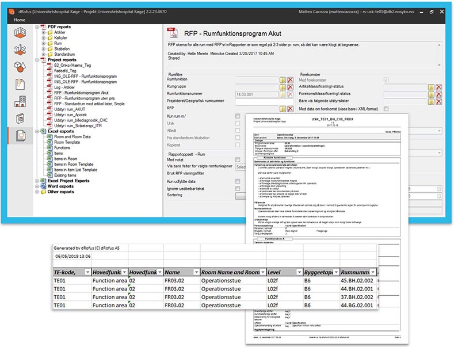Select the Artikler folder under PDF reports
The width and height of the screenshot is (454, 347).
click(60, 32)
